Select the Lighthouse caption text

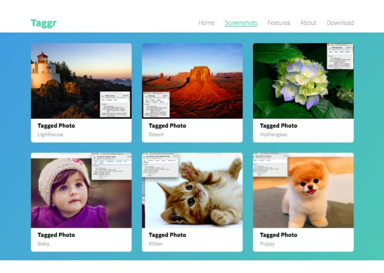pos(50,134)
